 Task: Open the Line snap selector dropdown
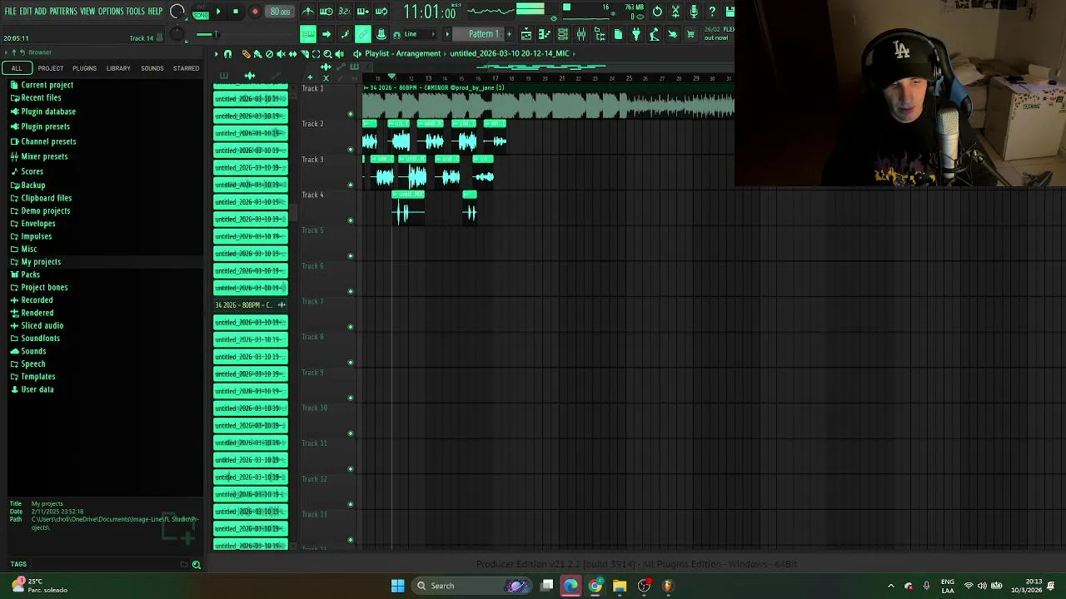point(420,34)
